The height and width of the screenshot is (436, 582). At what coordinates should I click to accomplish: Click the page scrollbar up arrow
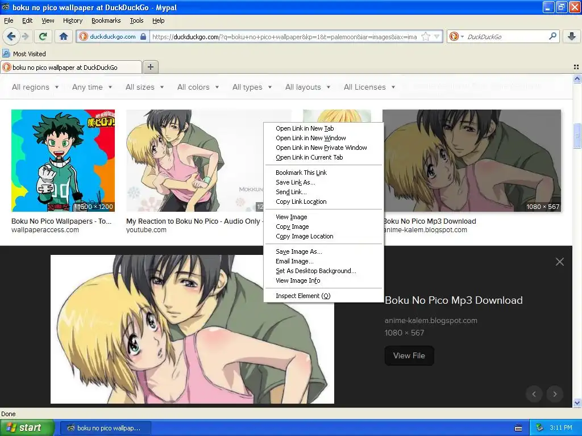point(577,78)
